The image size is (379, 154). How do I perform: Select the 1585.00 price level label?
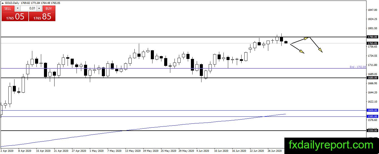click(372, 116)
